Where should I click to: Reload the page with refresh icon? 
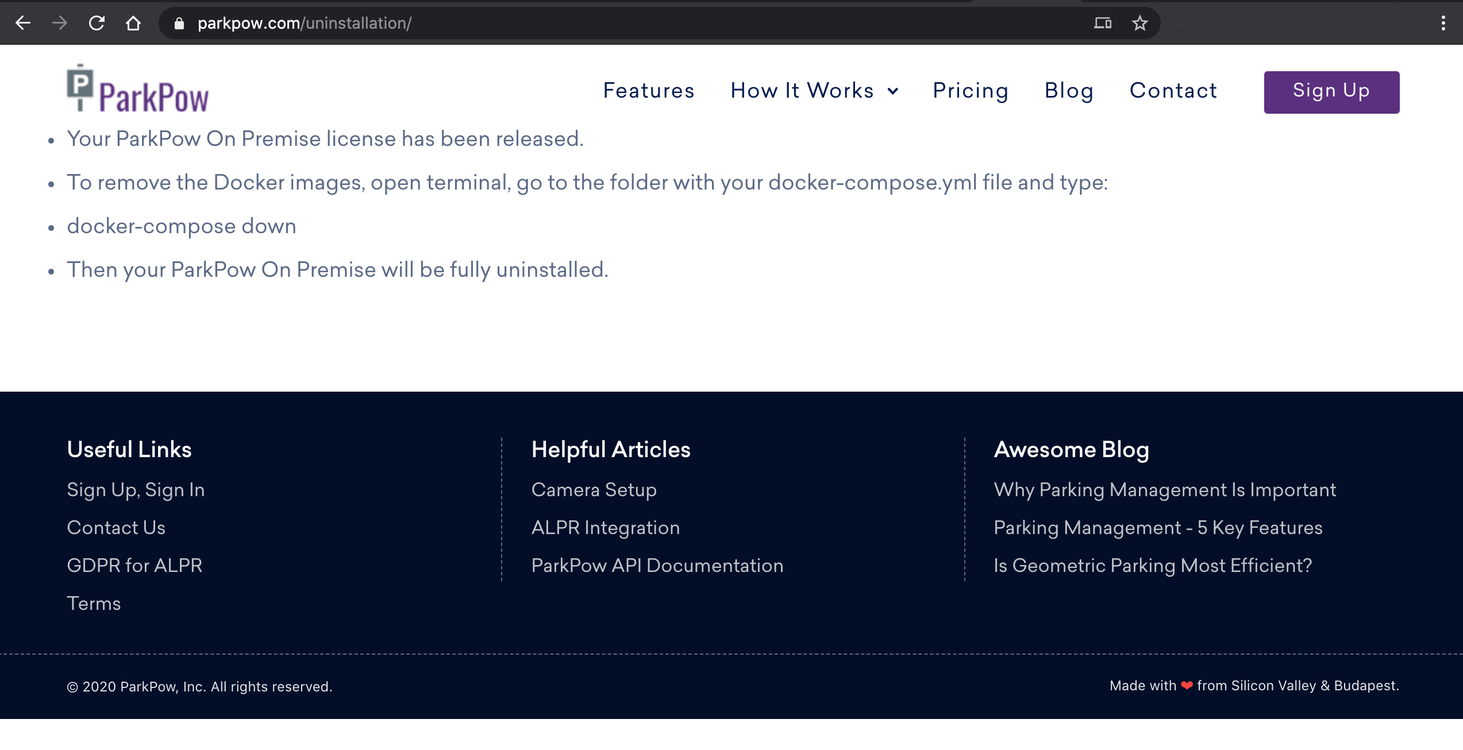pyautogui.click(x=97, y=23)
